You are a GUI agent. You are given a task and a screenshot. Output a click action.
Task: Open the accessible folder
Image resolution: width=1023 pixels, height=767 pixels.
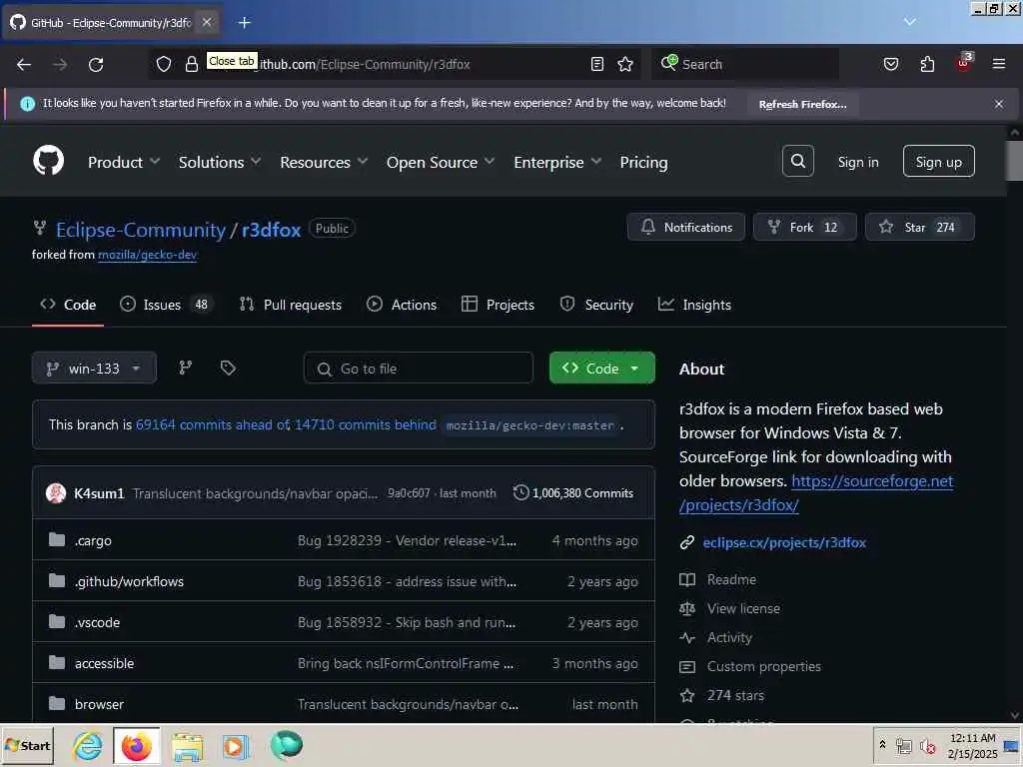104,663
